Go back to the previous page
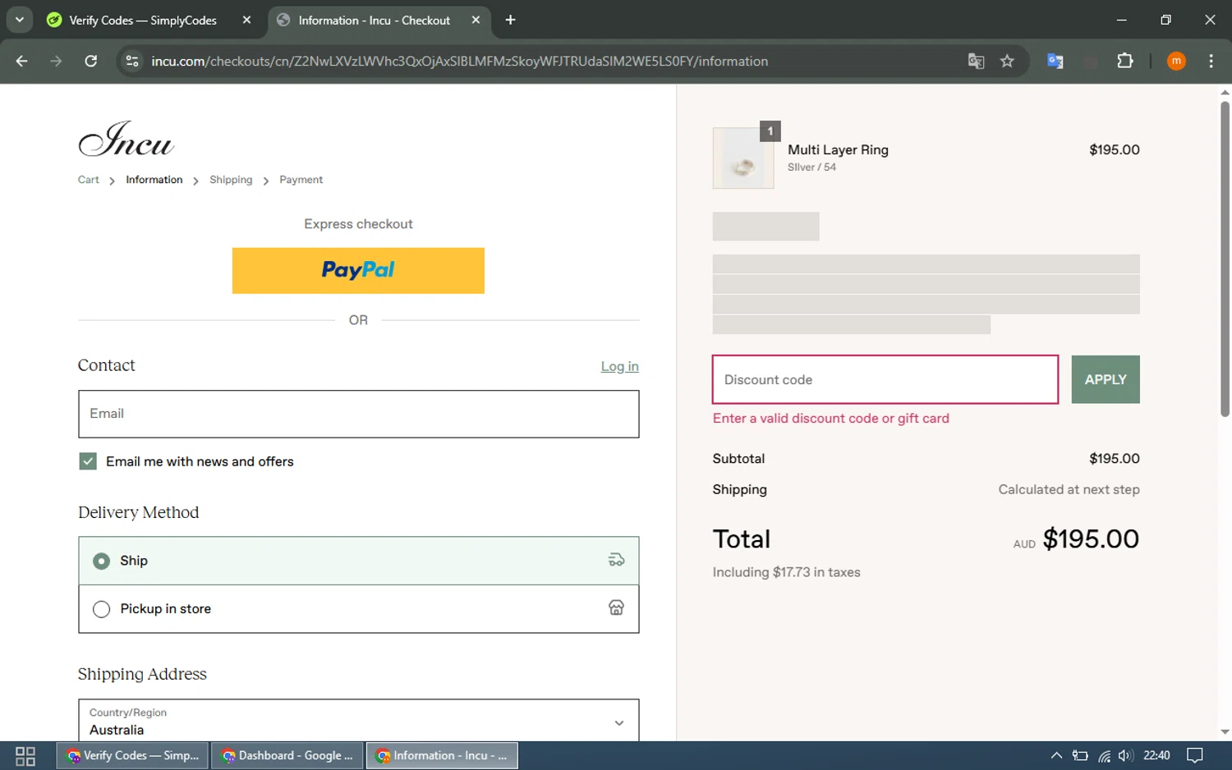 22,61
